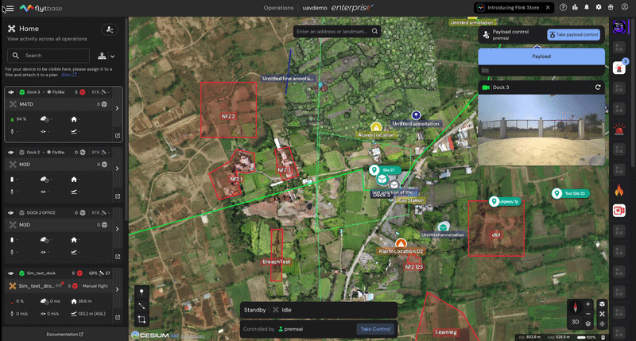The height and width of the screenshot is (341, 636).
Task: Open the site filter dropdown arrow
Action: click(112, 56)
